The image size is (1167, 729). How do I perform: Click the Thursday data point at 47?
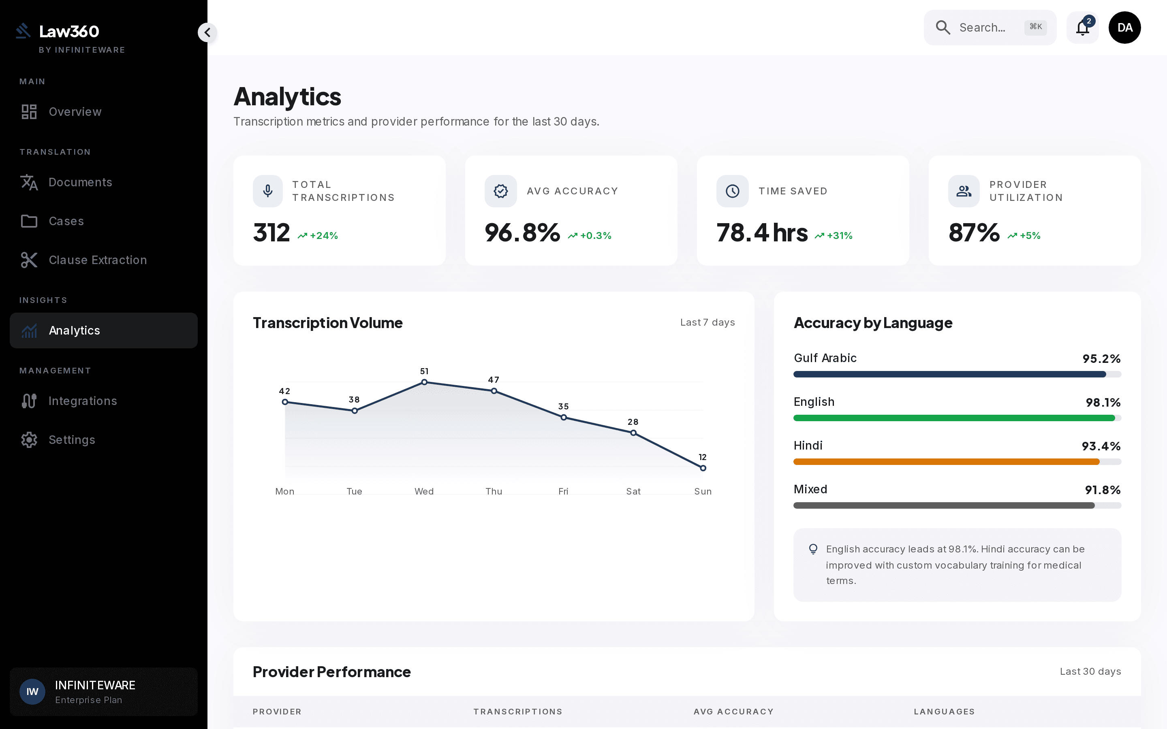[494, 391]
